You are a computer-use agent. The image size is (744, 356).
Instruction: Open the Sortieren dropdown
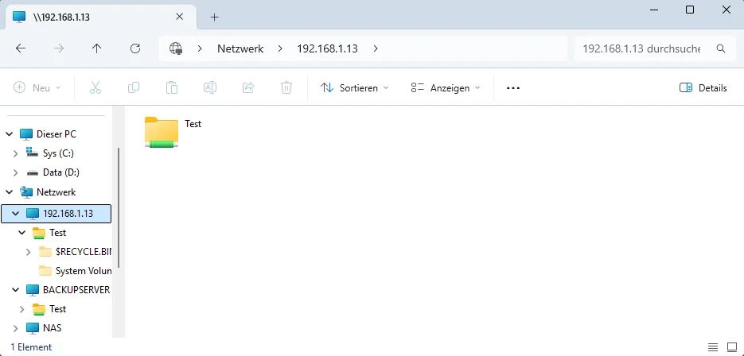(x=354, y=87)
